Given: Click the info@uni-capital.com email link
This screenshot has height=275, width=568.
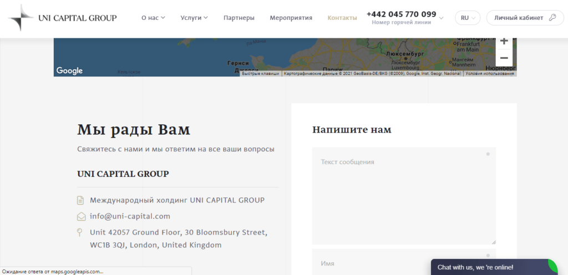Looking at the screenshot, I should pyautogui.click(x=130, y=216).
